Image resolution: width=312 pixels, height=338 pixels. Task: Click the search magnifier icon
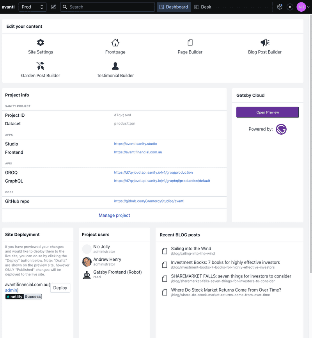[65, 7]
